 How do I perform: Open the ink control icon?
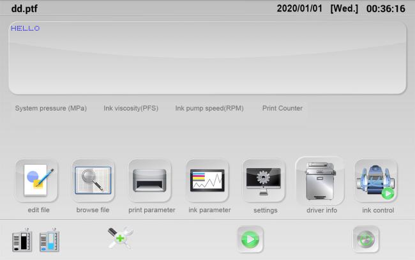point(376,181)
